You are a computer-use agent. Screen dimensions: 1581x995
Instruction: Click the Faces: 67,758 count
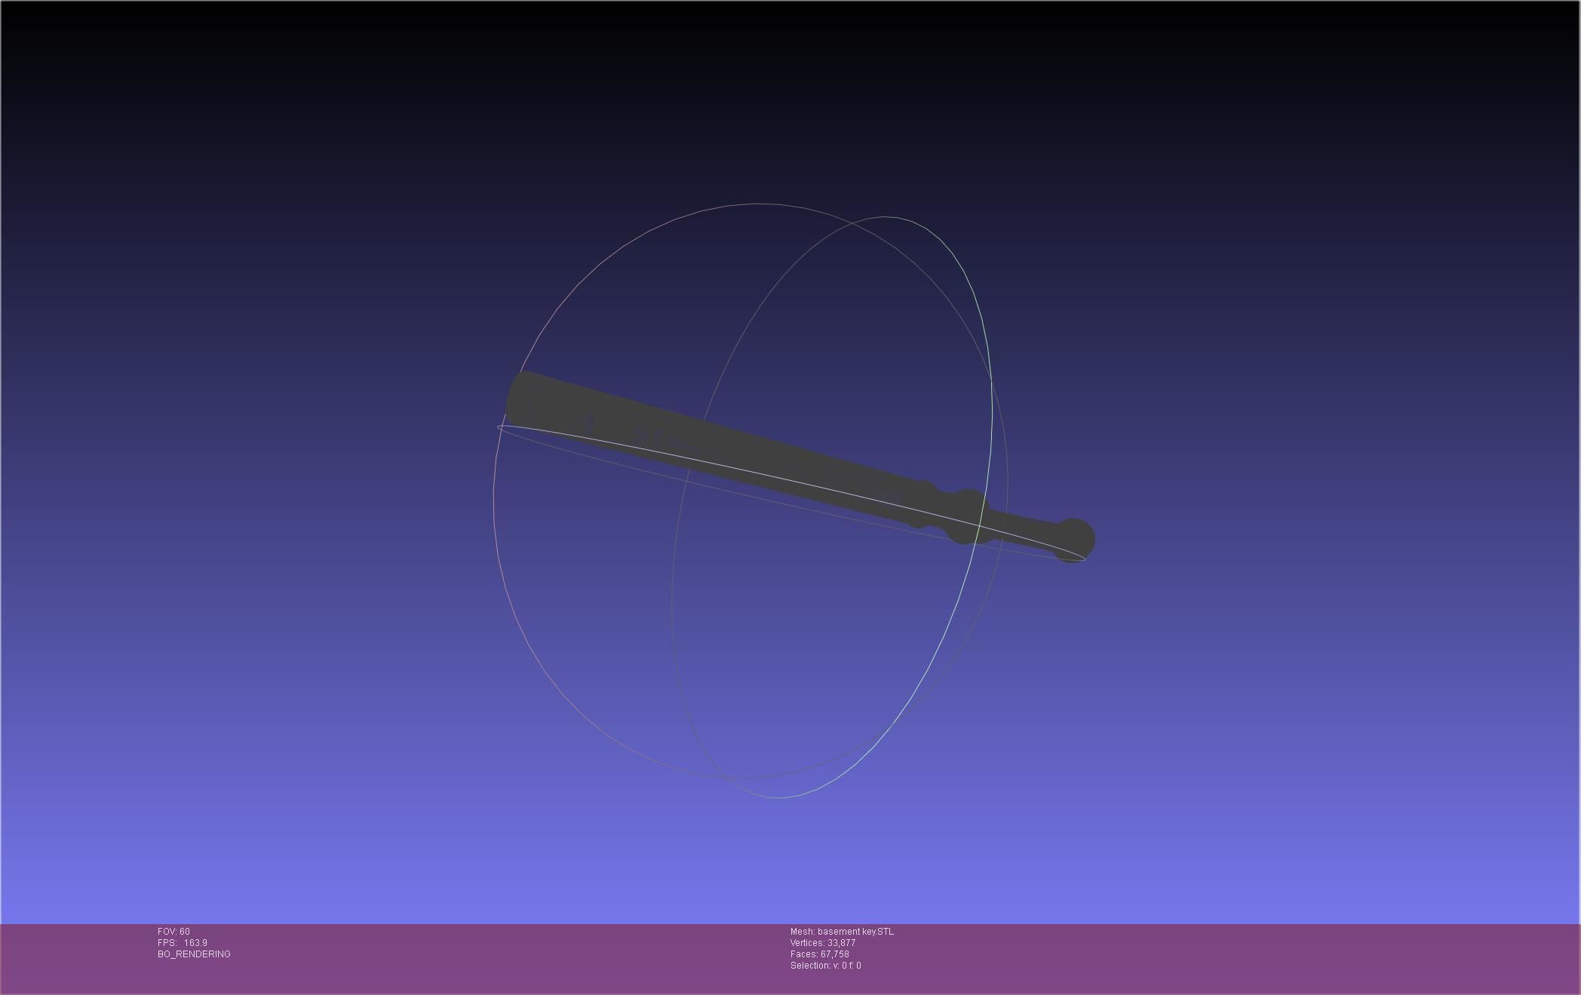[820, 954]
